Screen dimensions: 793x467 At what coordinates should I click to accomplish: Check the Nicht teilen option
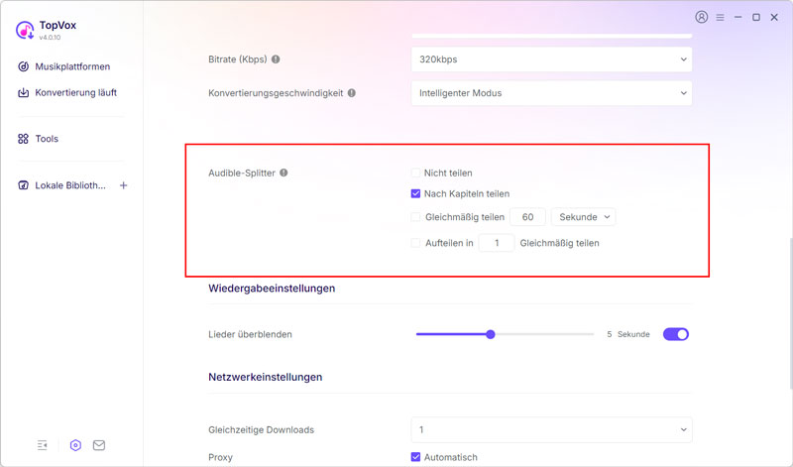pos(415,174)
